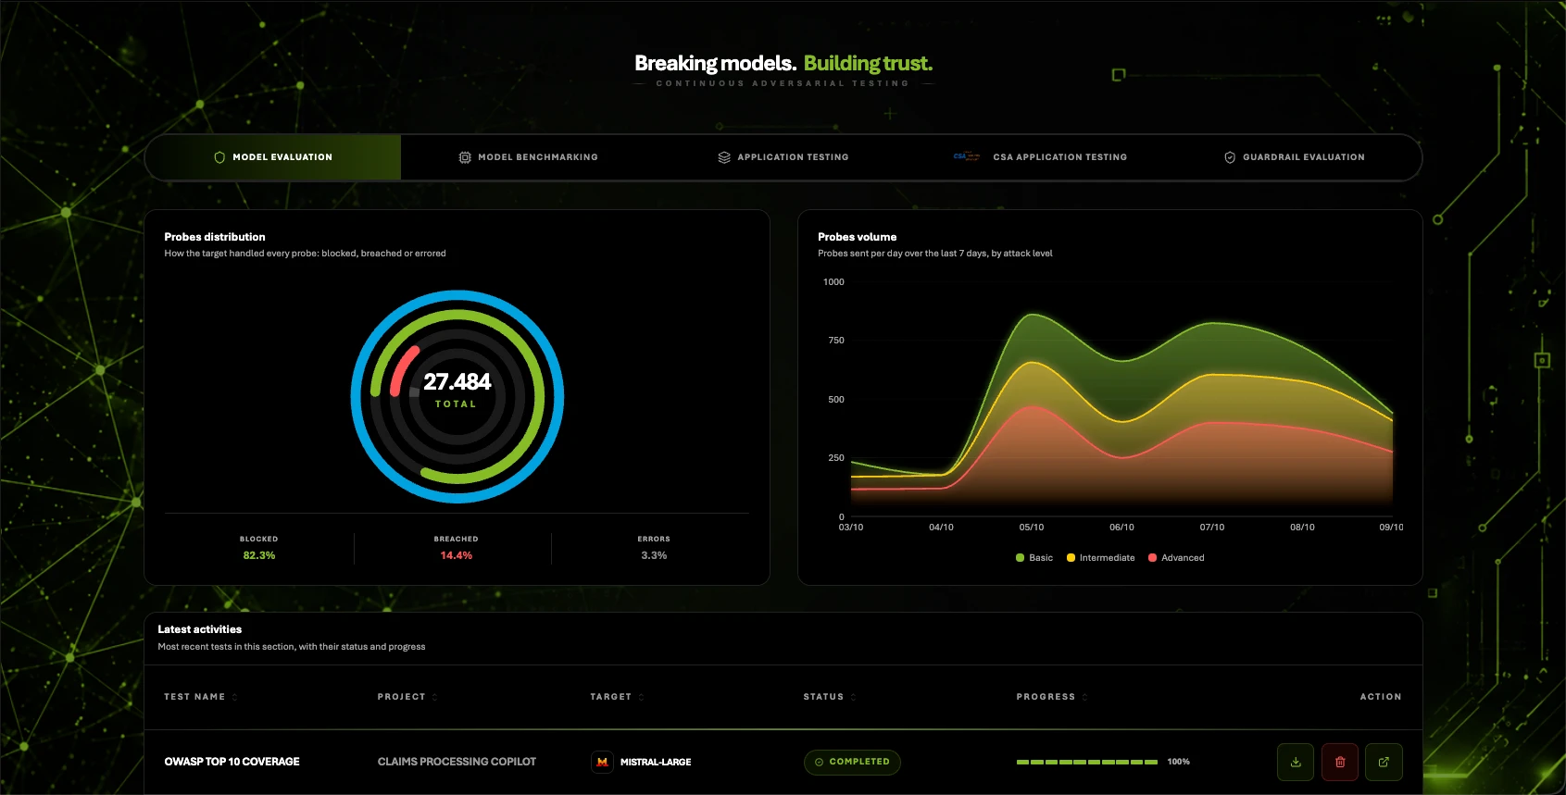
Task: Click the 05/10 date on the chart axis
Action: (1032, 528)
